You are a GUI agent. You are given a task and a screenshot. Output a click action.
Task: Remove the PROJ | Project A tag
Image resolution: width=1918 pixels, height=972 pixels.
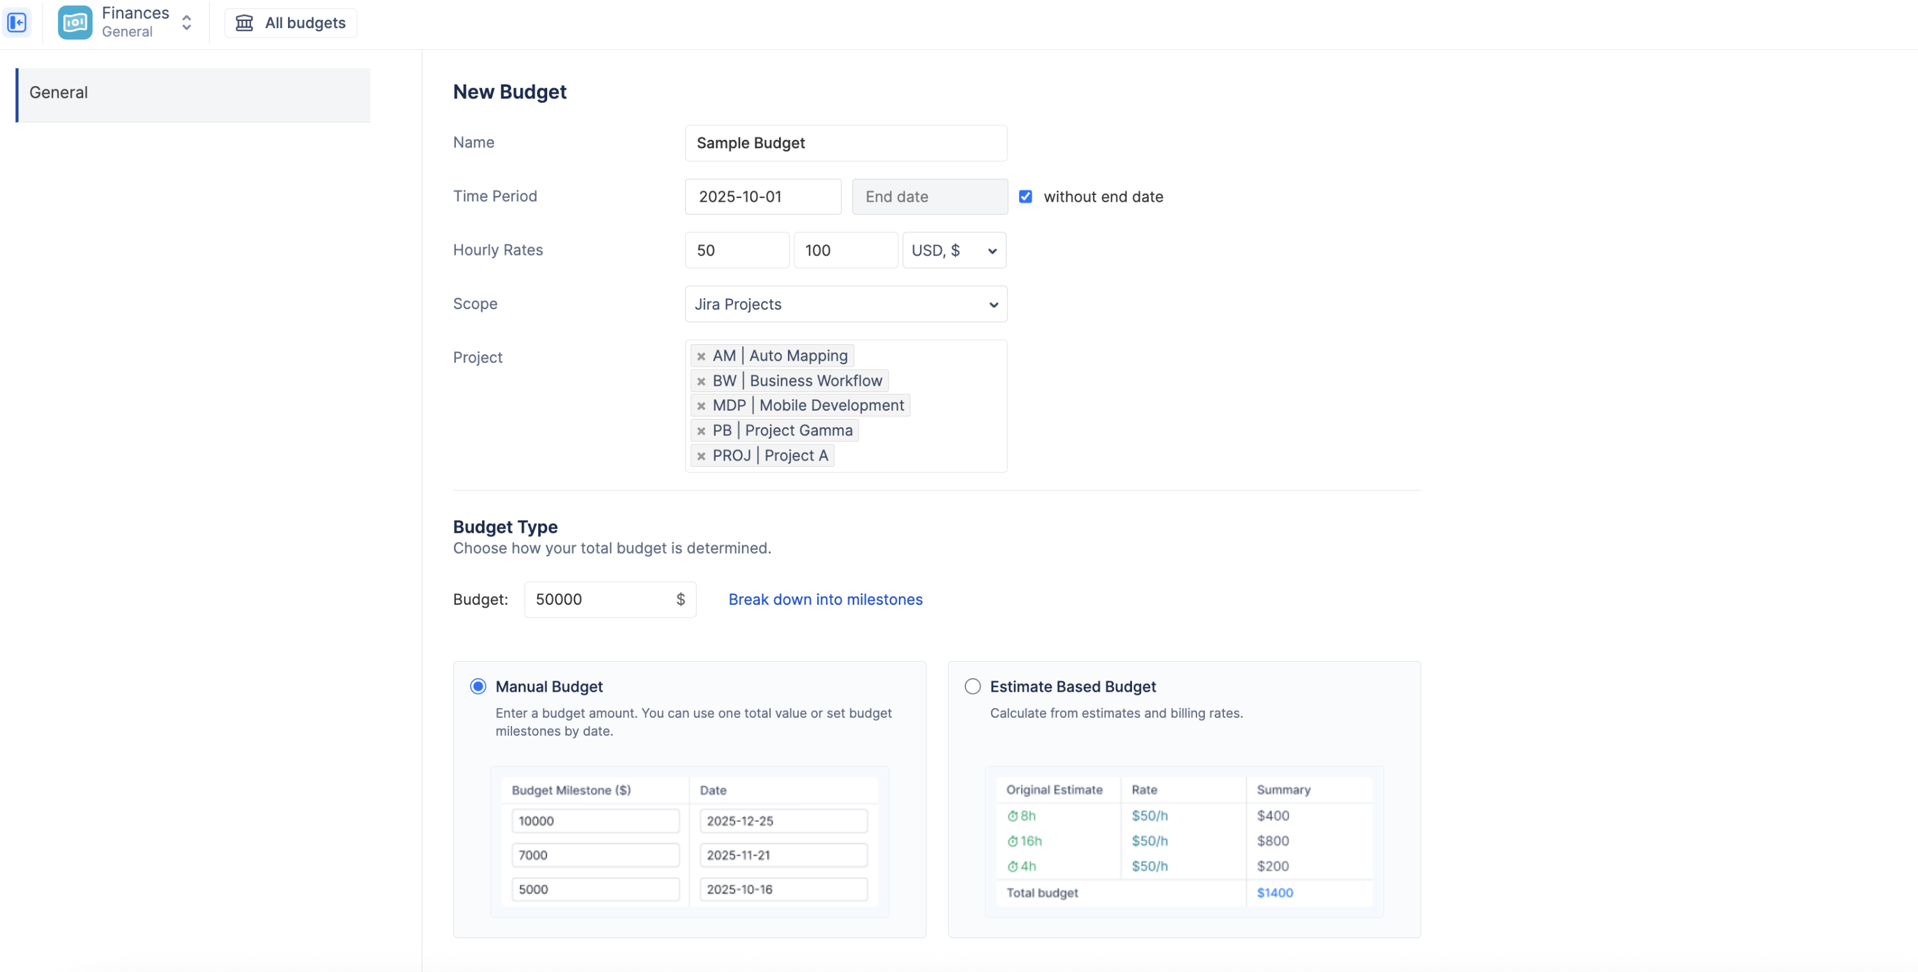[700, 456]
